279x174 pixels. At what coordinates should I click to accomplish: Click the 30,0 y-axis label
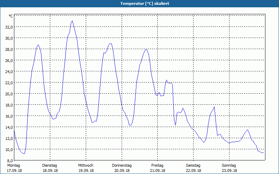[x=9, y=38]
